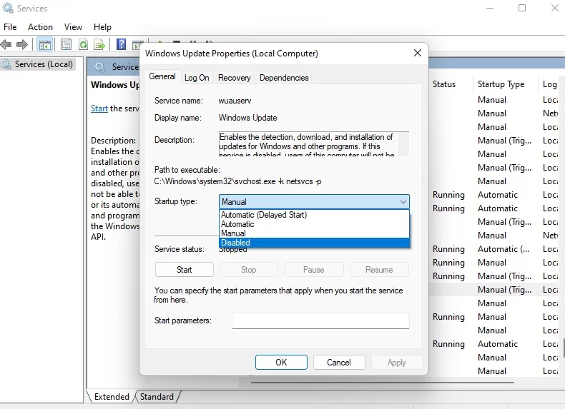Open the Help menu
Viewport: 565px width, 409px height.
click(x=102, y=27)
